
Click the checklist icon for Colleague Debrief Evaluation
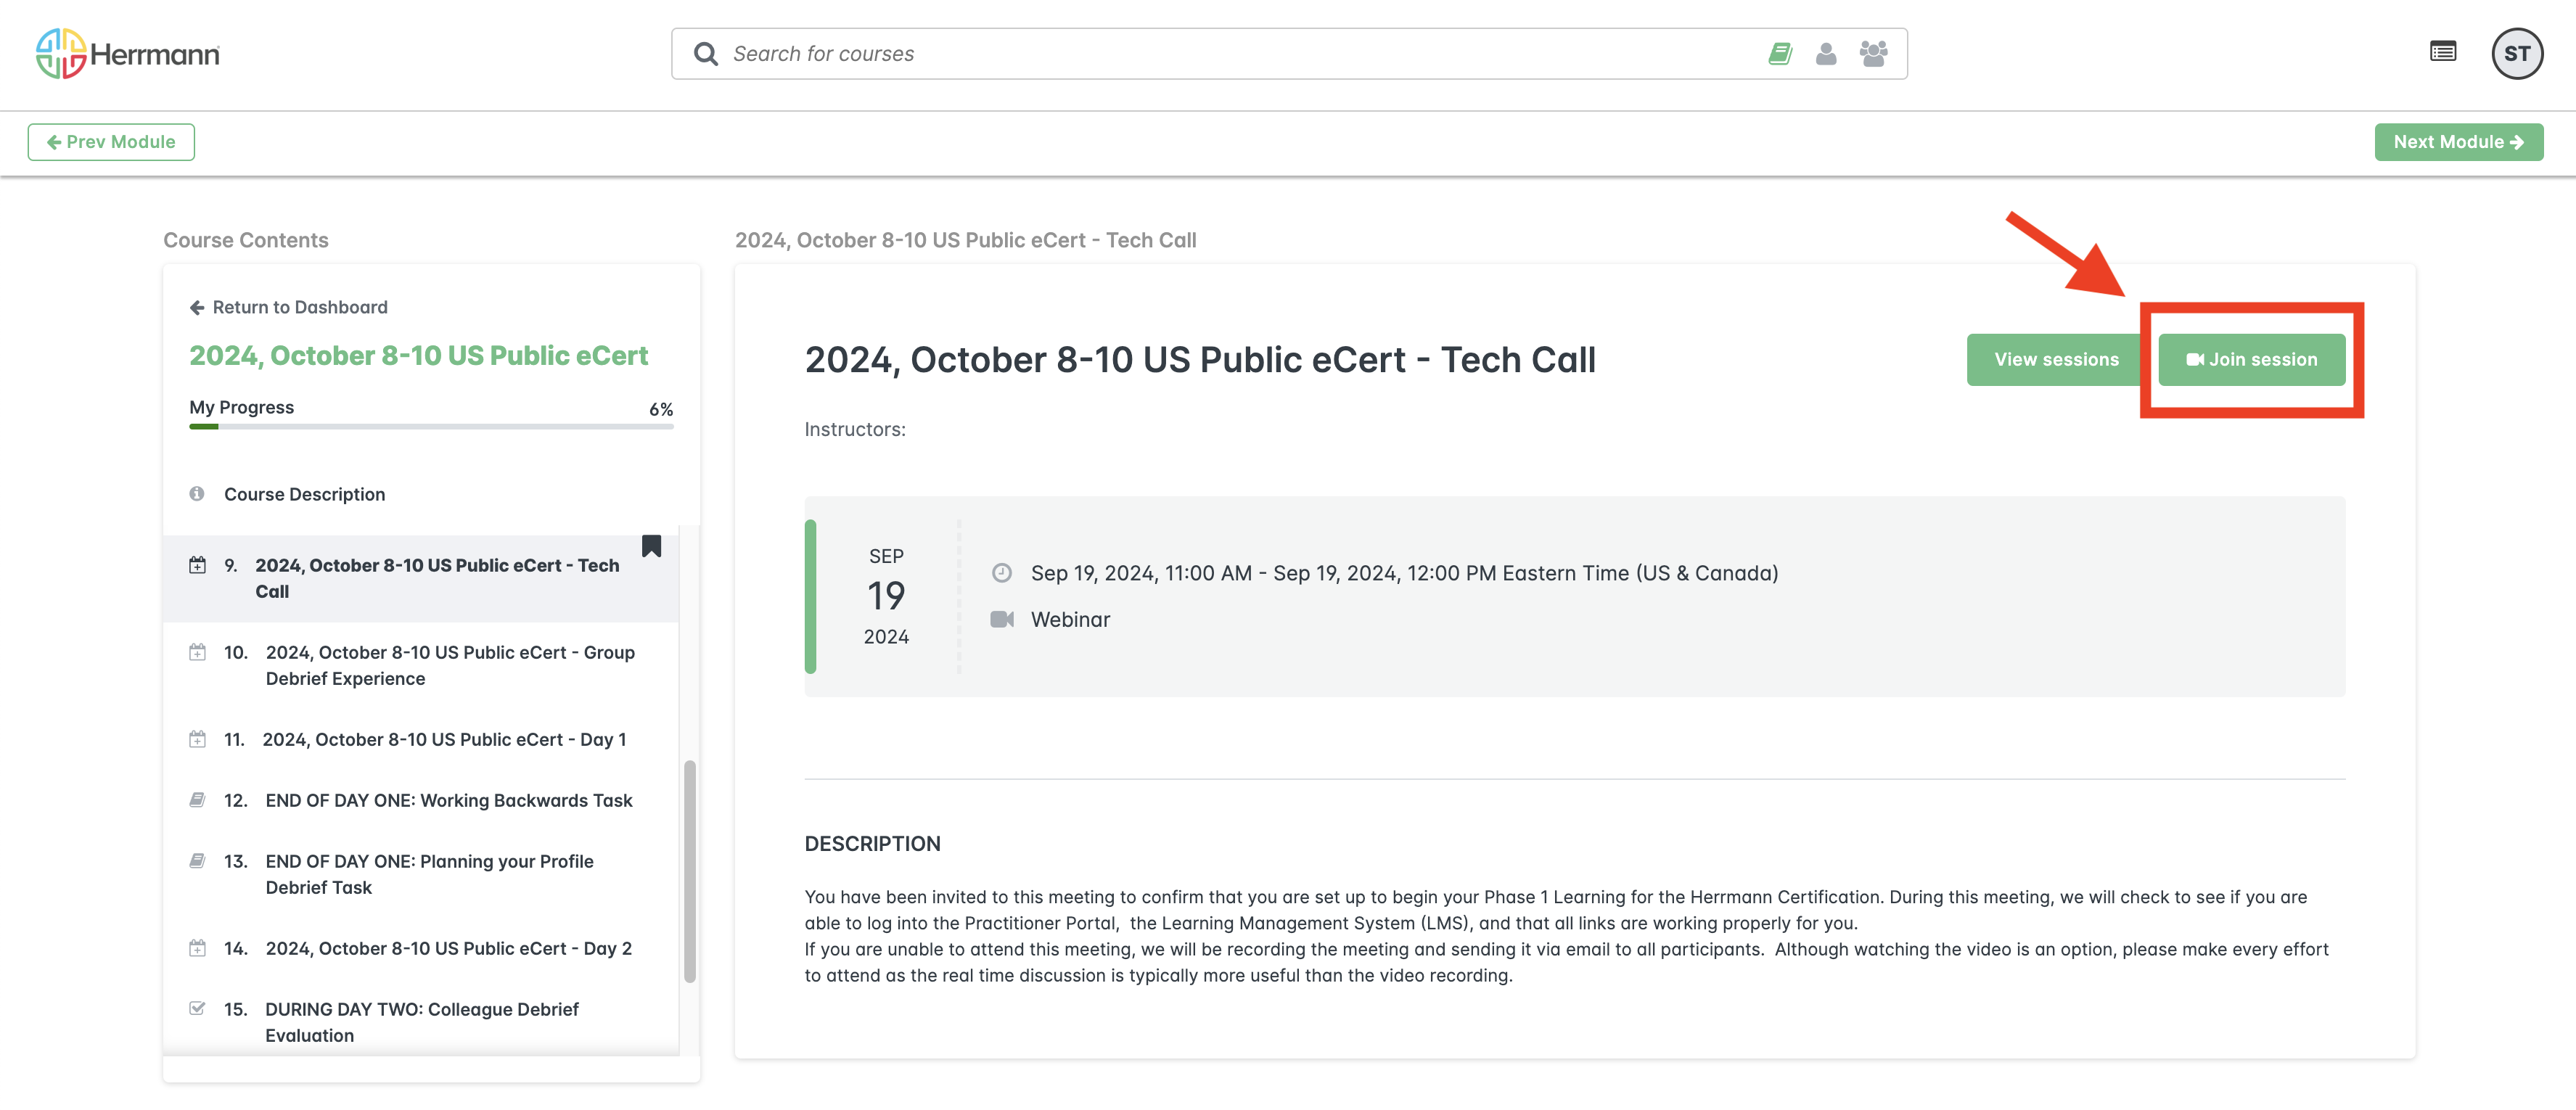(x=198, y=1009)
